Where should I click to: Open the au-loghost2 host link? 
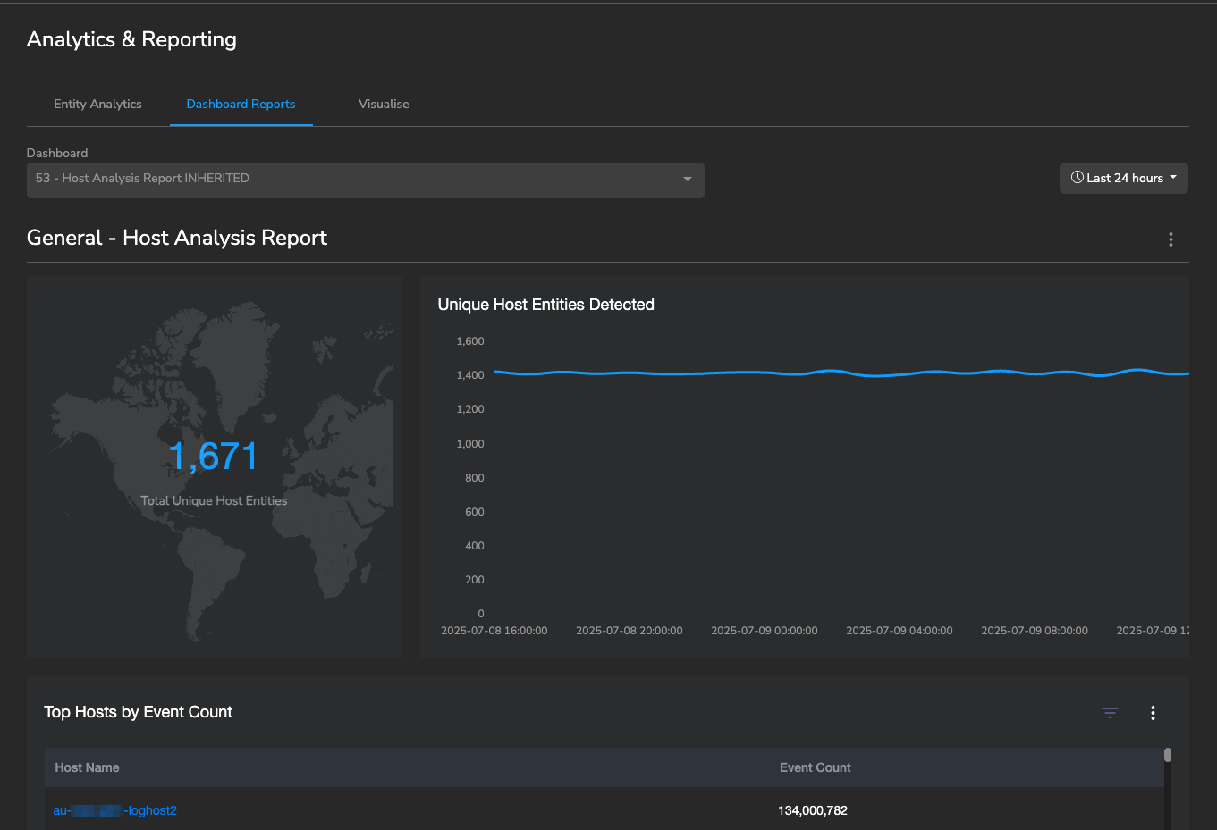(x=114, y=810)
